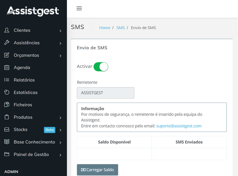Expand the Orçamentos submenu chevron
Viewport: 238px width, 176px height.
[x=60, y=56]
